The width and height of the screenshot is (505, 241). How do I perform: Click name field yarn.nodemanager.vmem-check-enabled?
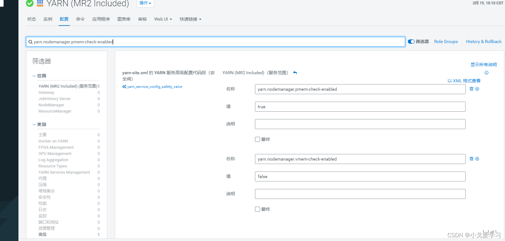pos(360,159)
